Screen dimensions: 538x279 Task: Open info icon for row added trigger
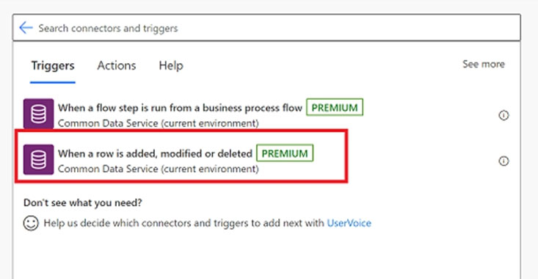(x=504, y=161)
